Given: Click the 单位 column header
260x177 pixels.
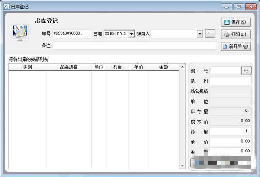Looking at the screenshot, I should pyautogui.click(x=99, y=67).
